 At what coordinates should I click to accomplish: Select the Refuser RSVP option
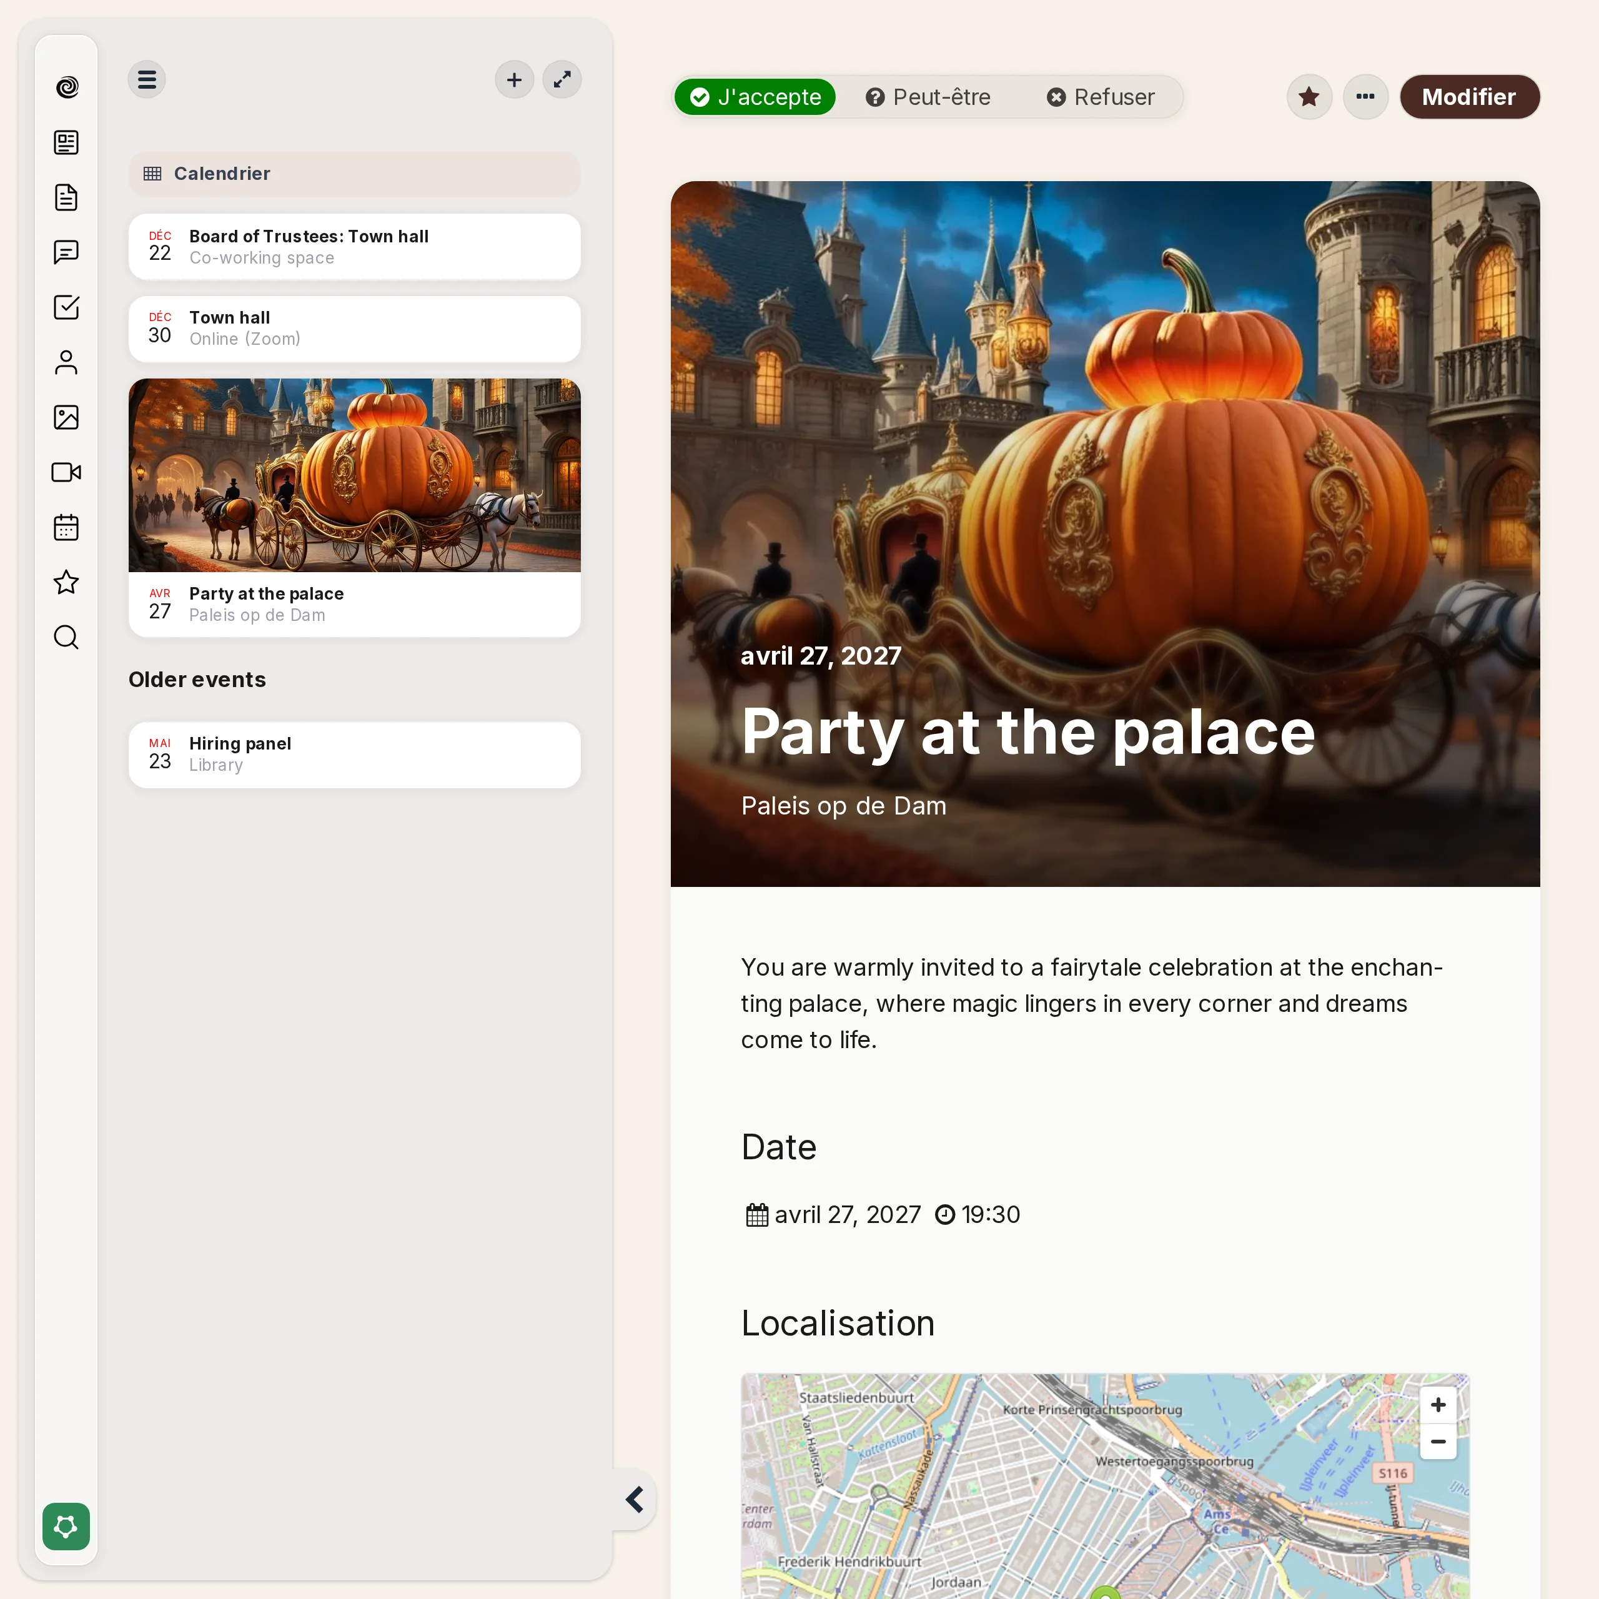pos(1100,97)
